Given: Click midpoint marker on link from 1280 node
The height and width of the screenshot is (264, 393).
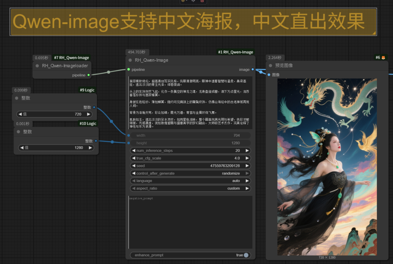Looking at the screenshot, I should point(112,142).
